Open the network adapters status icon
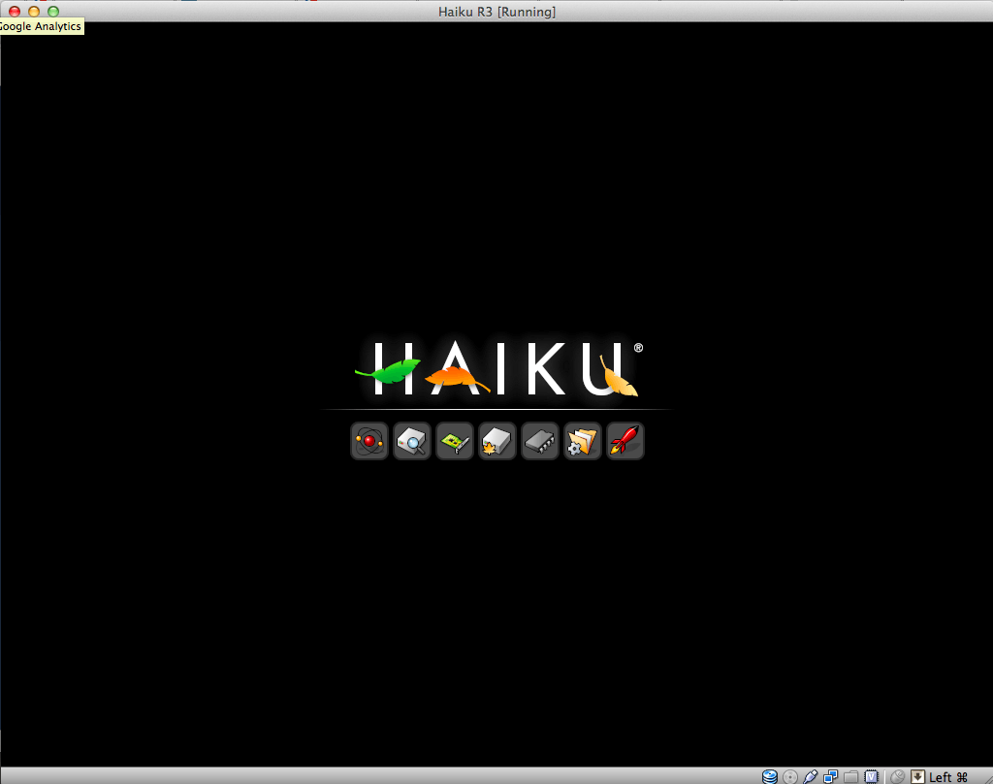The height and width of the screenshot is (784, 993). [x=831, y=776]
